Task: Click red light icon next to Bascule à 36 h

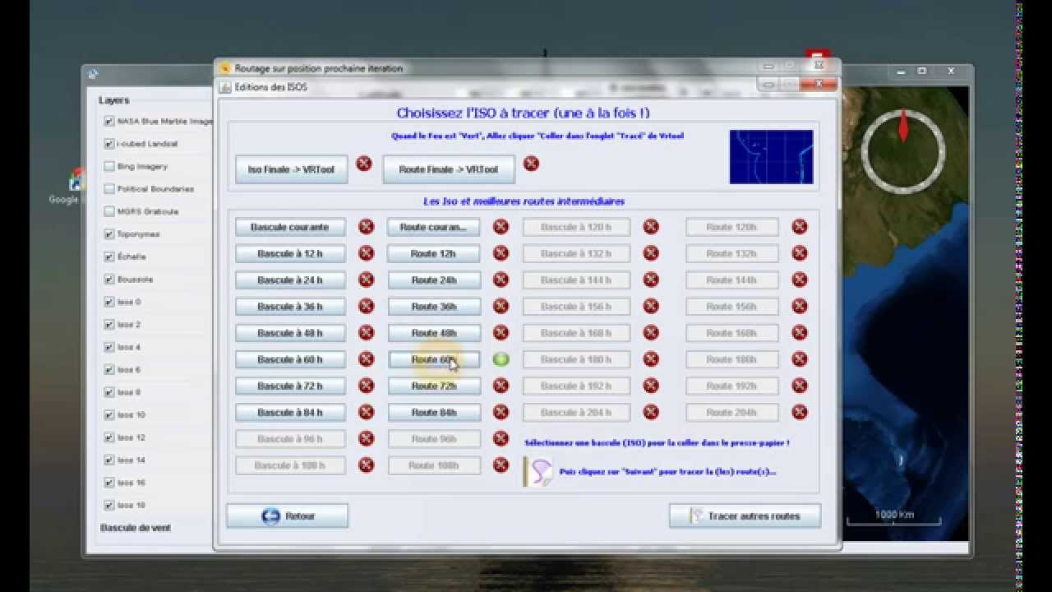Action: pyautogui.click(x=367, y=306)
